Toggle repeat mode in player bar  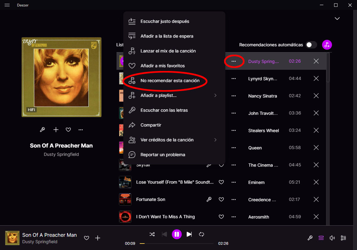[201, 234]
